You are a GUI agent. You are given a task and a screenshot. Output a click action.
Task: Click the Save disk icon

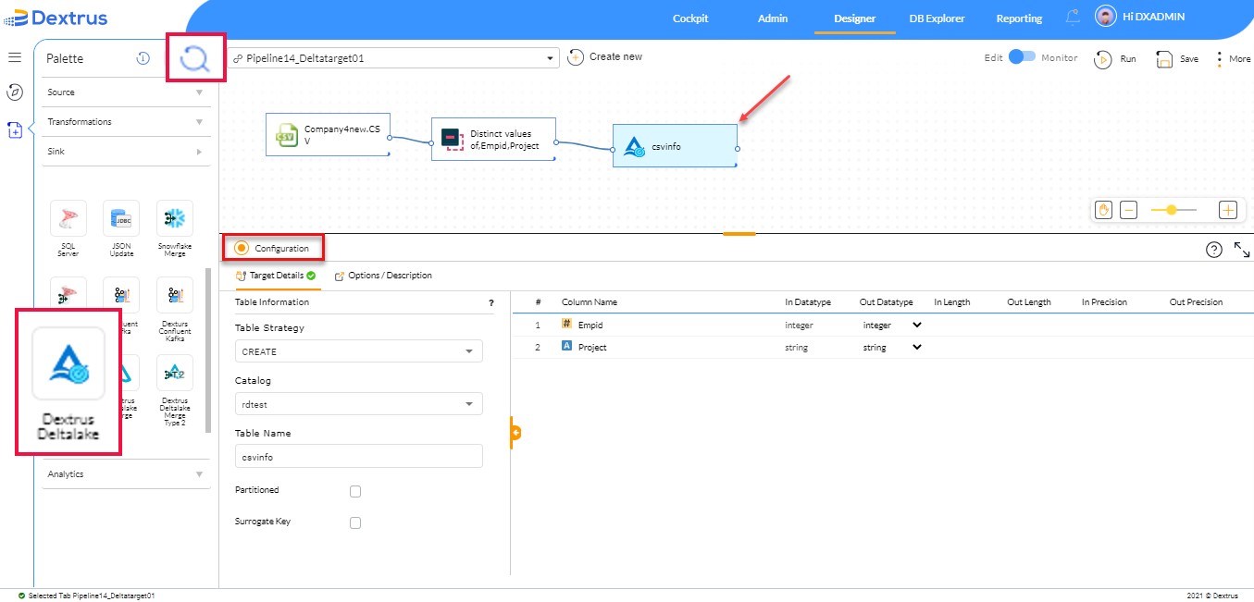(x=1164, y=59)
